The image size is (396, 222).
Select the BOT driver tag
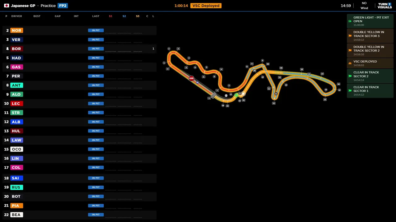pos(16,196)
